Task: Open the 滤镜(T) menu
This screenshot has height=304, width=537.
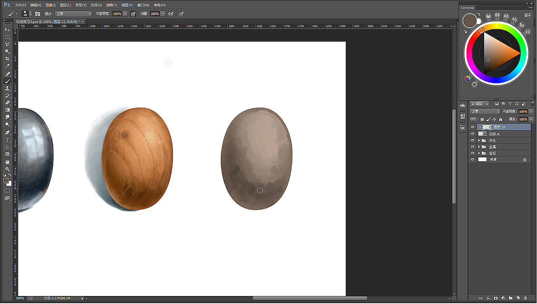Action: click(x=111, y=5)
